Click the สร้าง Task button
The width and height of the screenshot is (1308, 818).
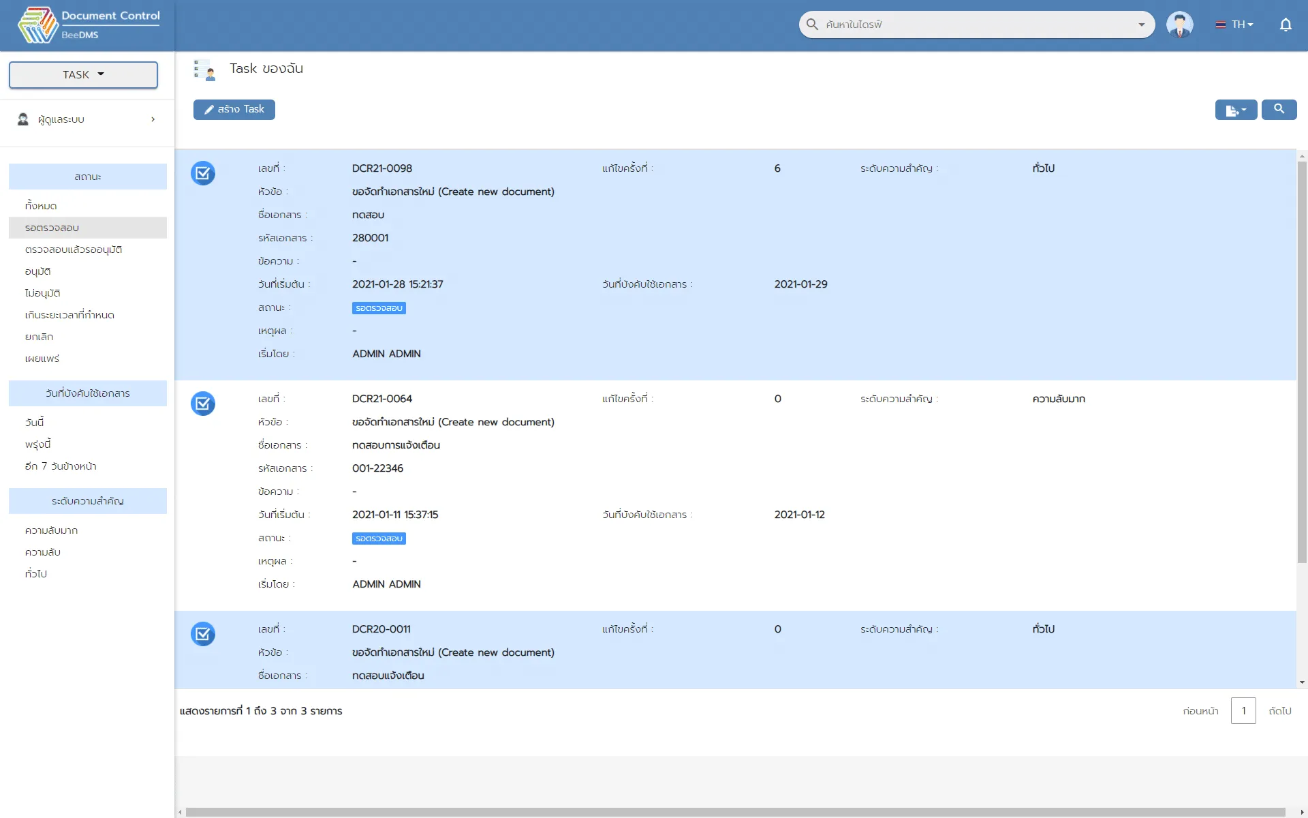234,110
